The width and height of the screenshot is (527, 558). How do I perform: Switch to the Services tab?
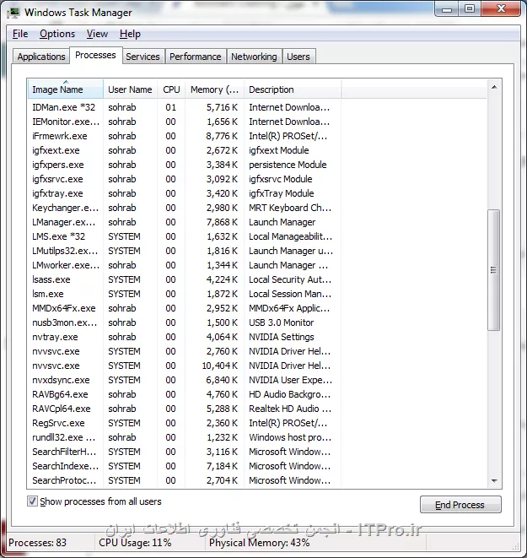(143, 57)
